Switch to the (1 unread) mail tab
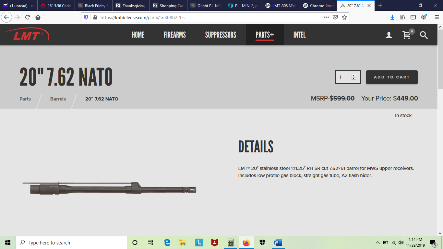The image size is (443, 249). click(18, 6)
